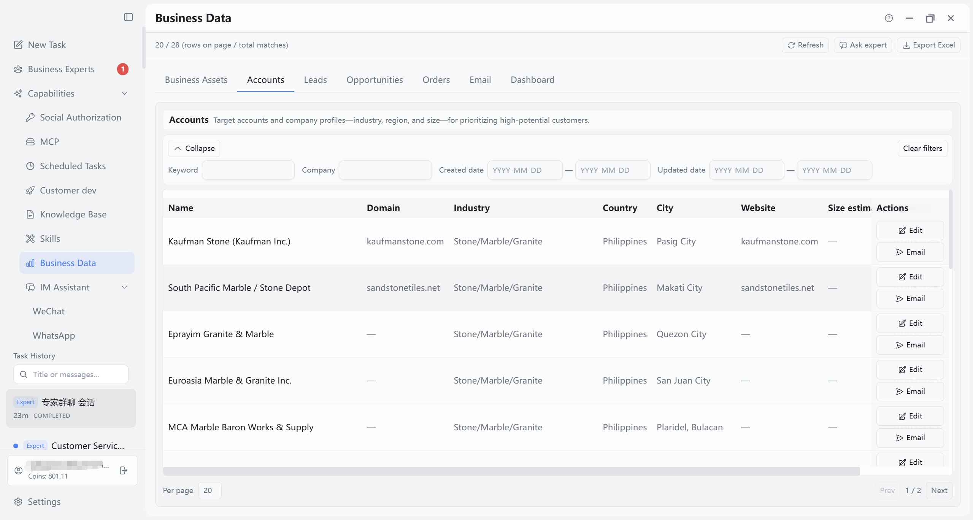Click the Ask expert button

tap(863, 45)
